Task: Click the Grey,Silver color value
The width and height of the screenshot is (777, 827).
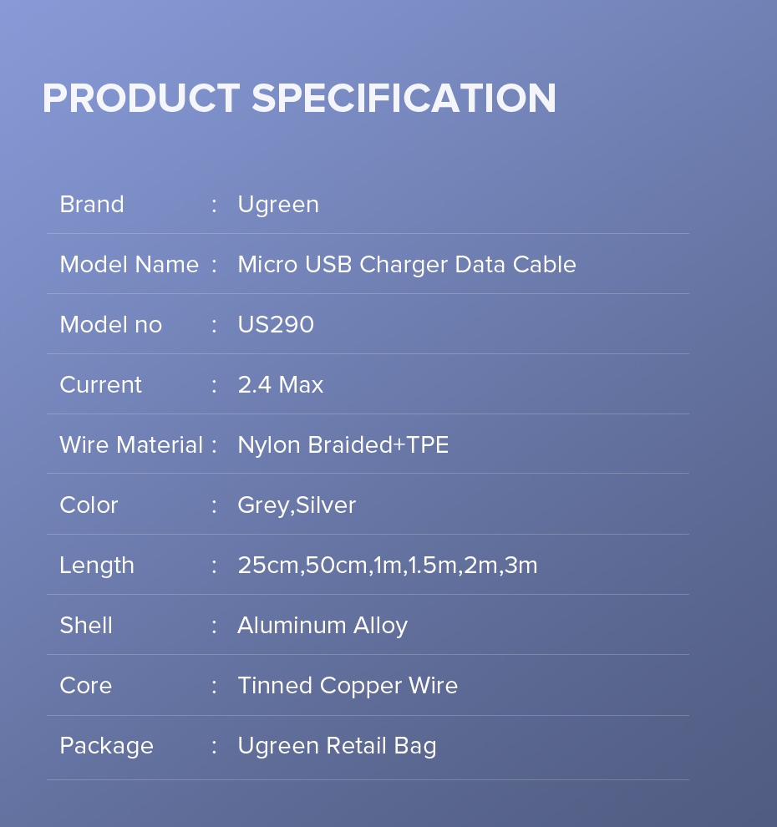Action: coord(297,505)
